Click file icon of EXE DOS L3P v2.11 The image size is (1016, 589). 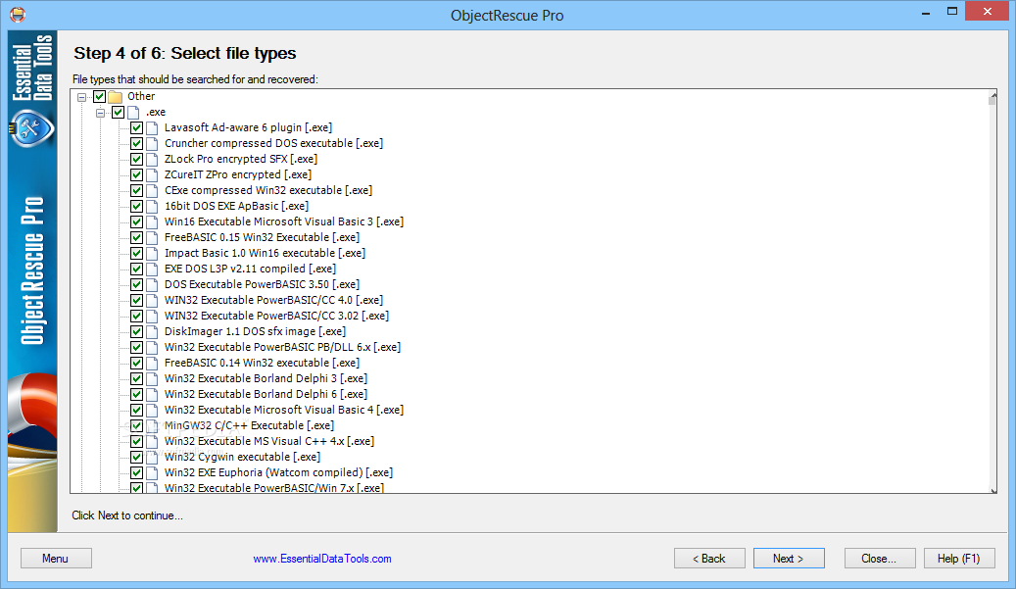(152, 269)
